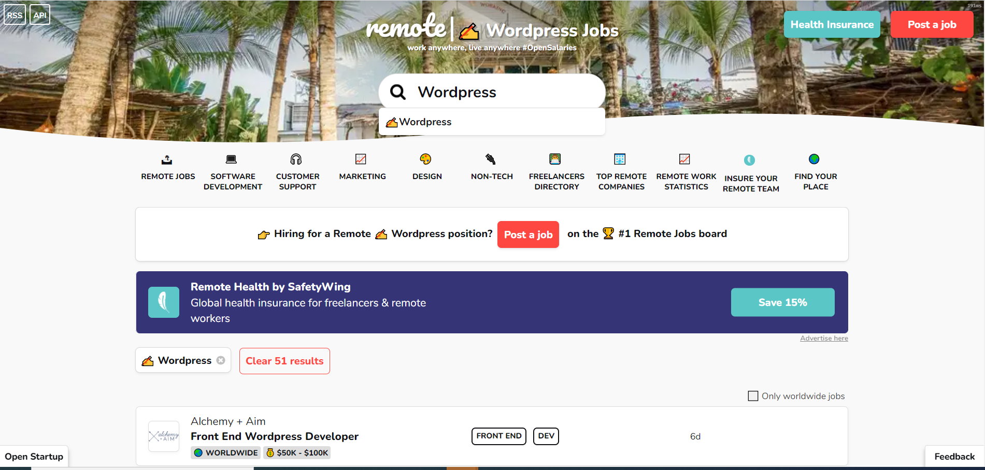985x470 pixels.
Task: Click the tagline mentioning #OpenSalaries
Action: (492, 48)
